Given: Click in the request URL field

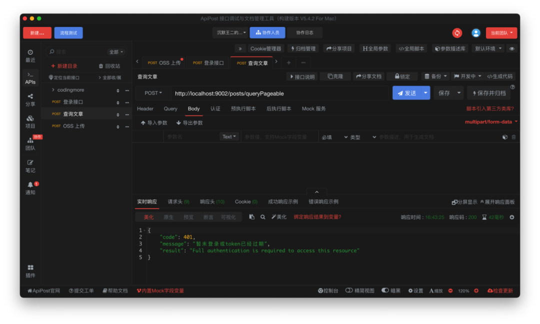Looking at the screenshot, I should [279, 93].
